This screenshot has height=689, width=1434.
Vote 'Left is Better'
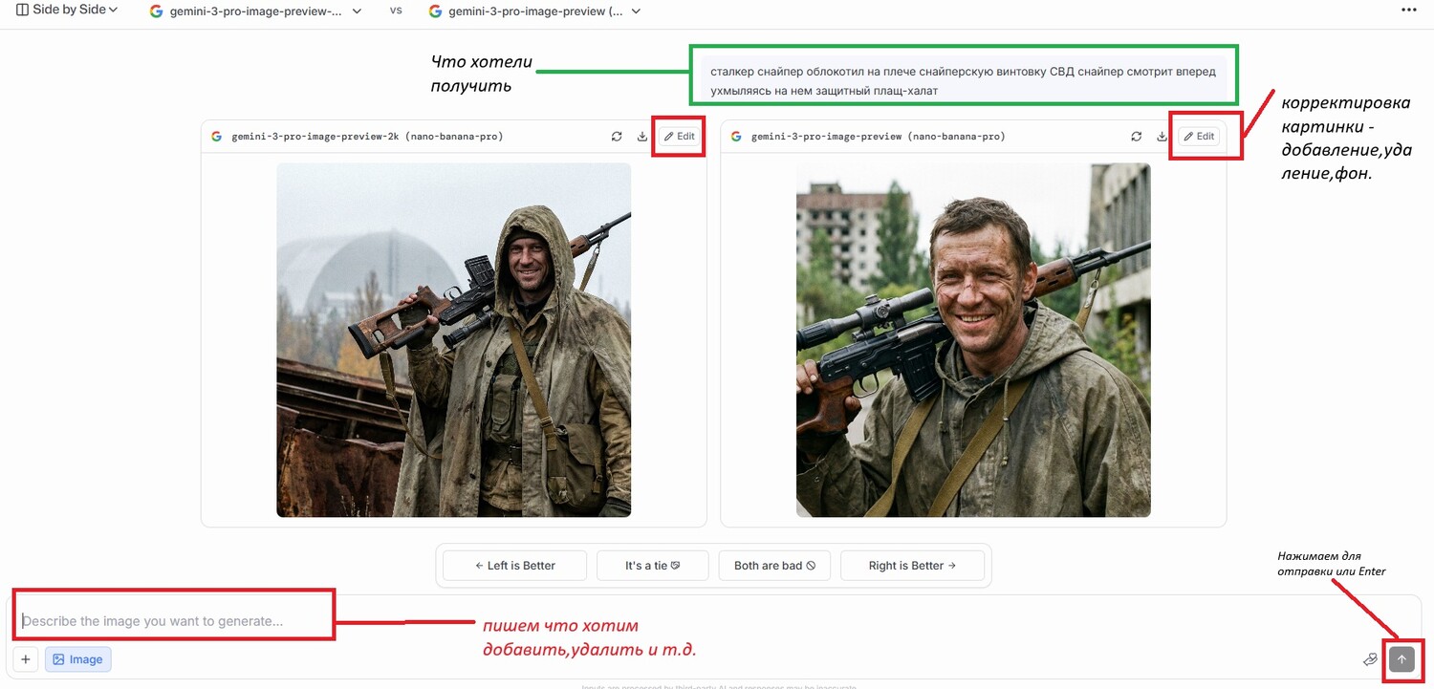coord(515,566)
